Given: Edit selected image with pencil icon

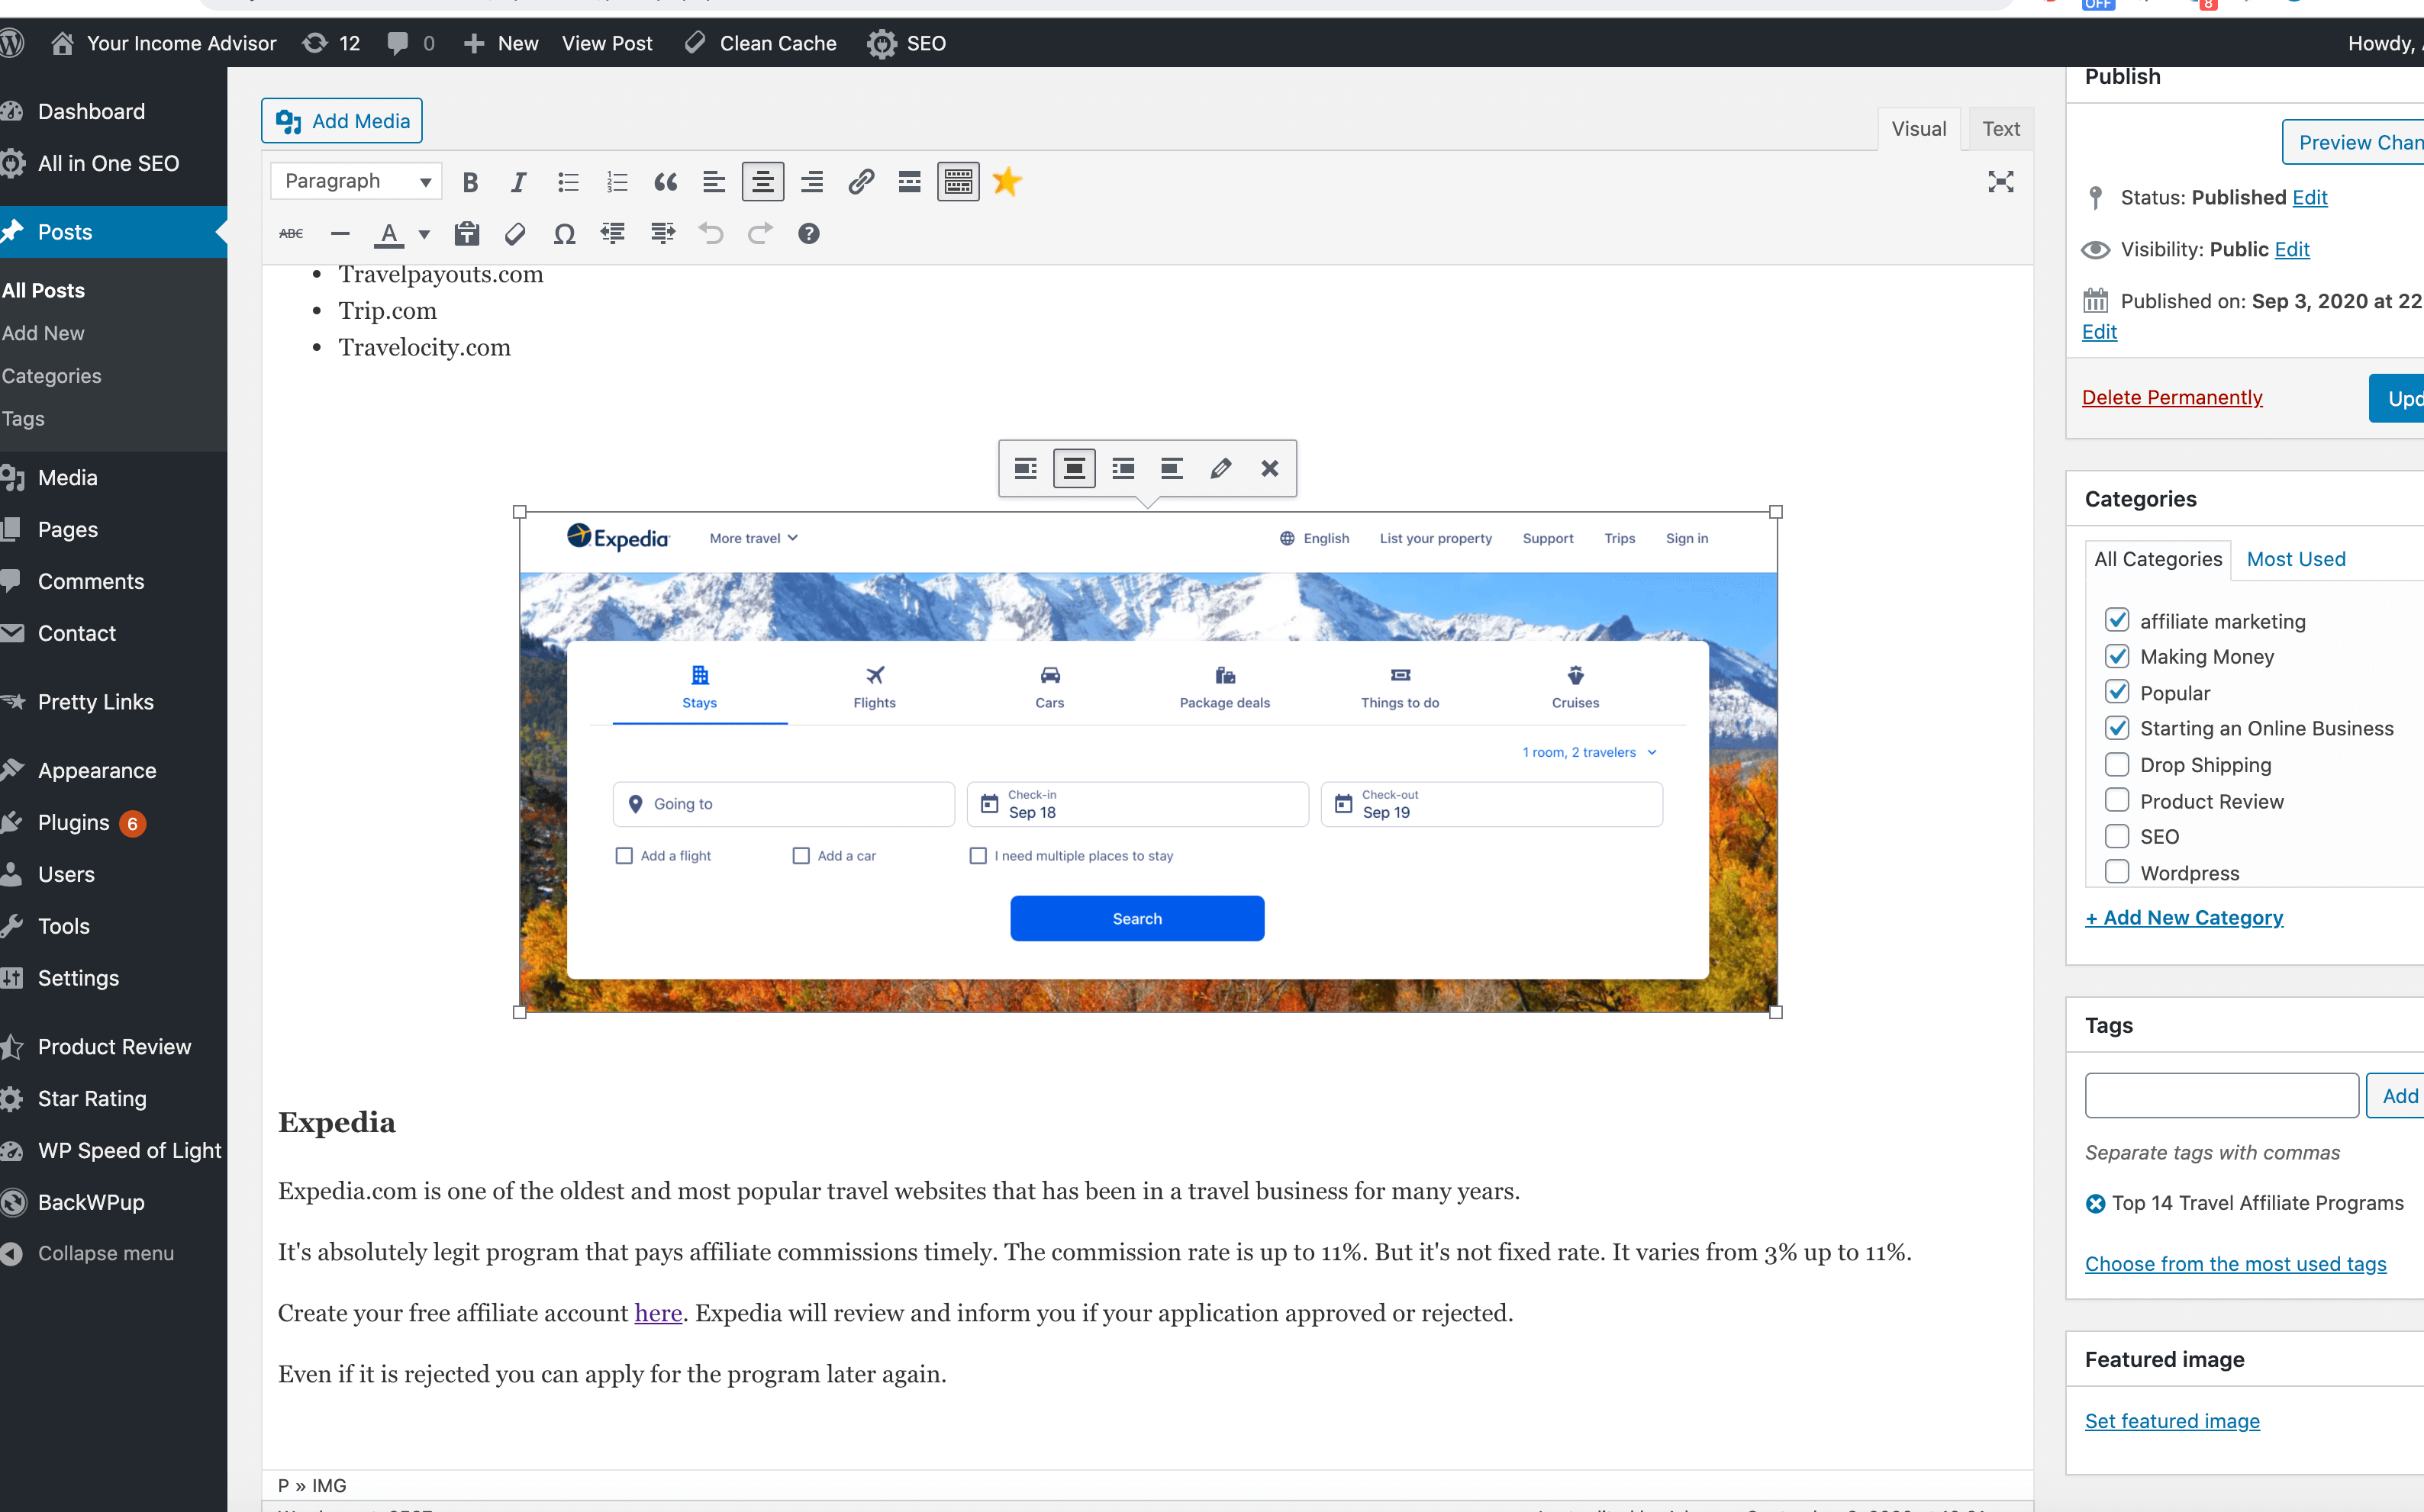Looking at the screenshot, I should [x=1220, y=468].
